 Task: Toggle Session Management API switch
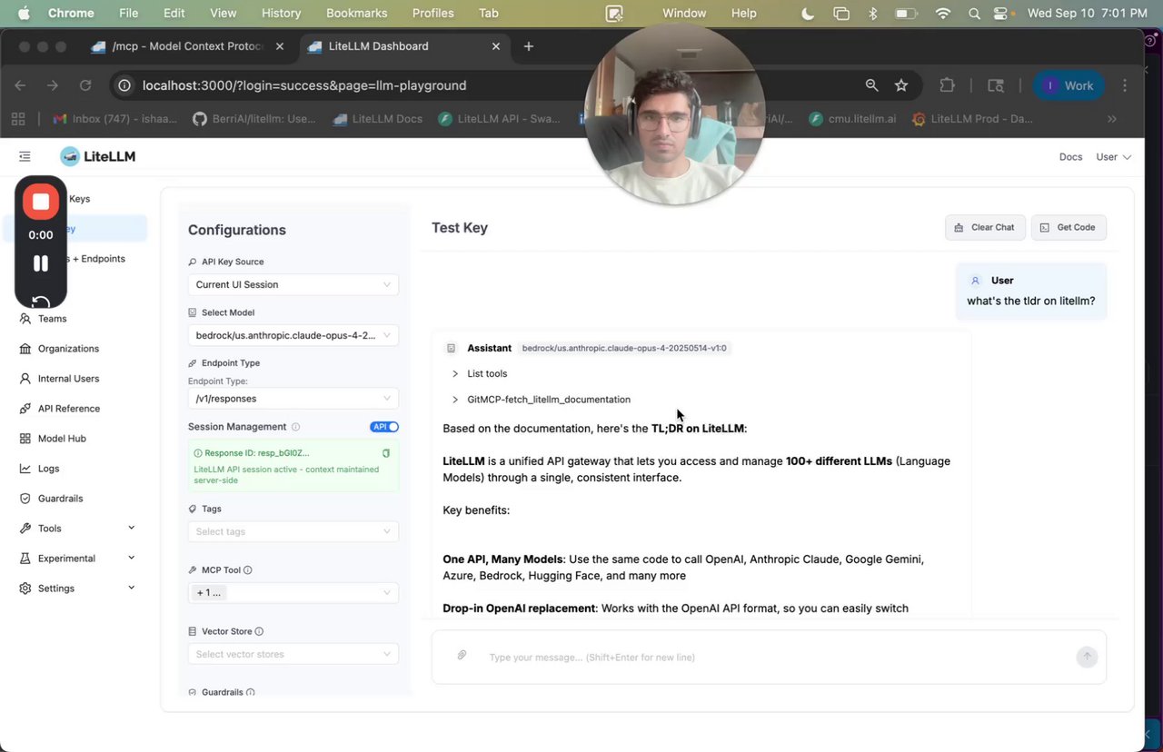[x=384, y=427]
